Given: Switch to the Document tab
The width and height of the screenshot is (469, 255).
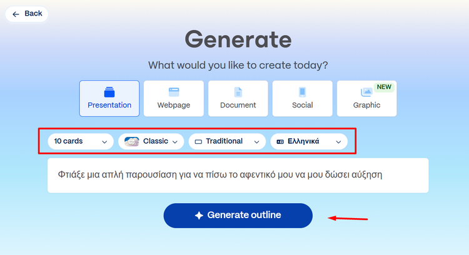Looking at the screenshot, I should click(x=238, y=105).
